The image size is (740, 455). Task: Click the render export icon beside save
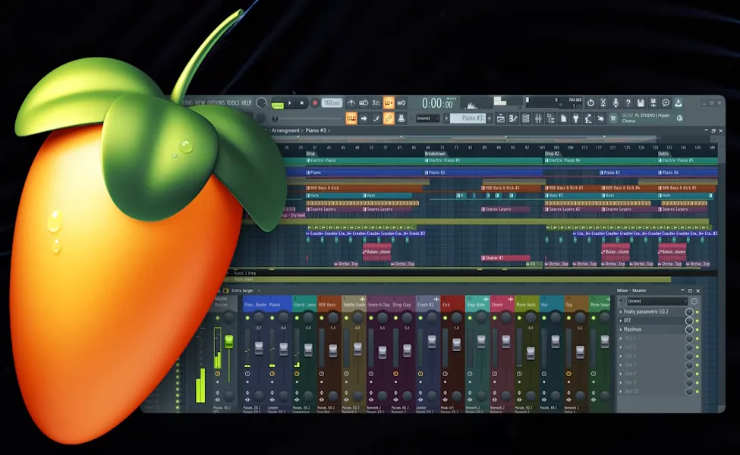[653, 103]
